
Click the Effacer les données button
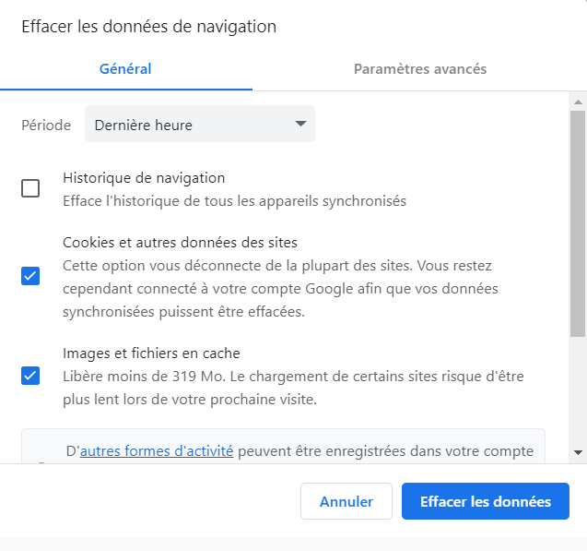485,501
